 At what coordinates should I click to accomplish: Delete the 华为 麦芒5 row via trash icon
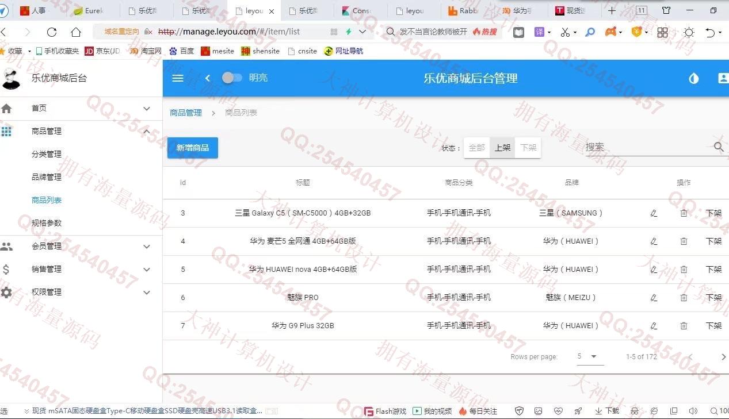684,241
